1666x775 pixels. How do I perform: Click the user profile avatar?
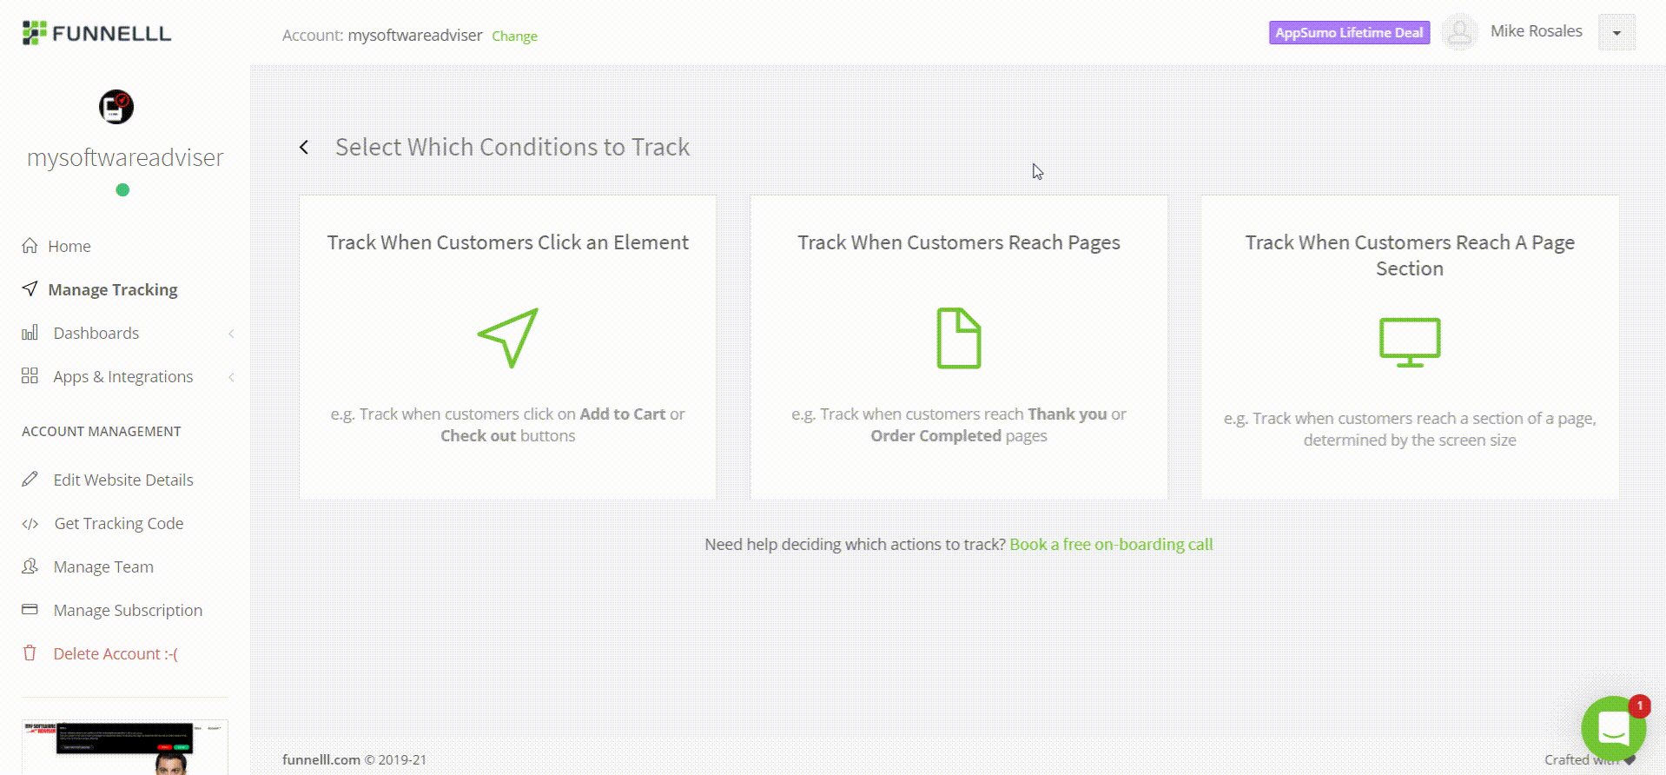(x=1459, y=32)
